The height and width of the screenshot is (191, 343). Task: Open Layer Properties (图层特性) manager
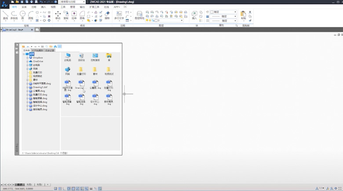coord(138,15)
